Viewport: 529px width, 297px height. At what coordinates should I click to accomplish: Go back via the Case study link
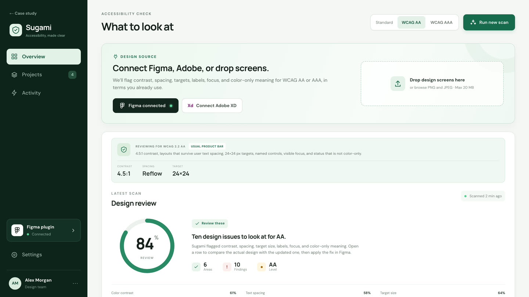23,13
